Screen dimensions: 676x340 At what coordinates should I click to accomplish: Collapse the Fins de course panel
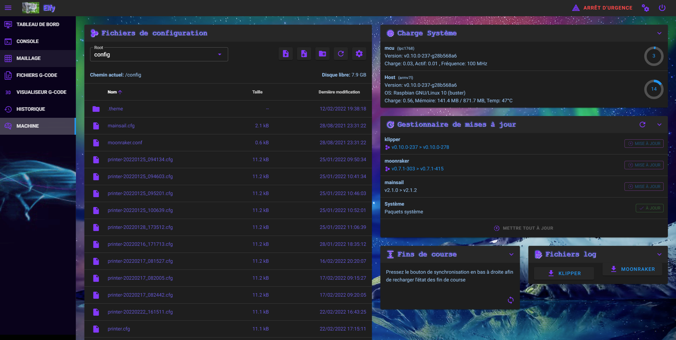pos(511,254)
